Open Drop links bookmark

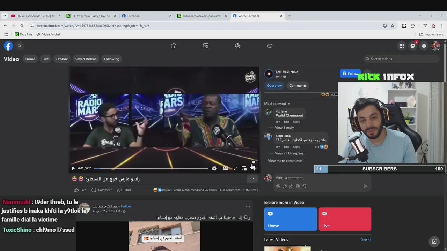click(x=23, y=34)
